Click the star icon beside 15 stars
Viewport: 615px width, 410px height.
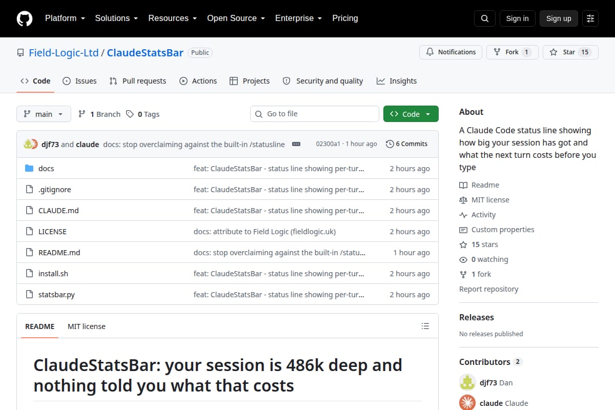[x=463, y=244]
